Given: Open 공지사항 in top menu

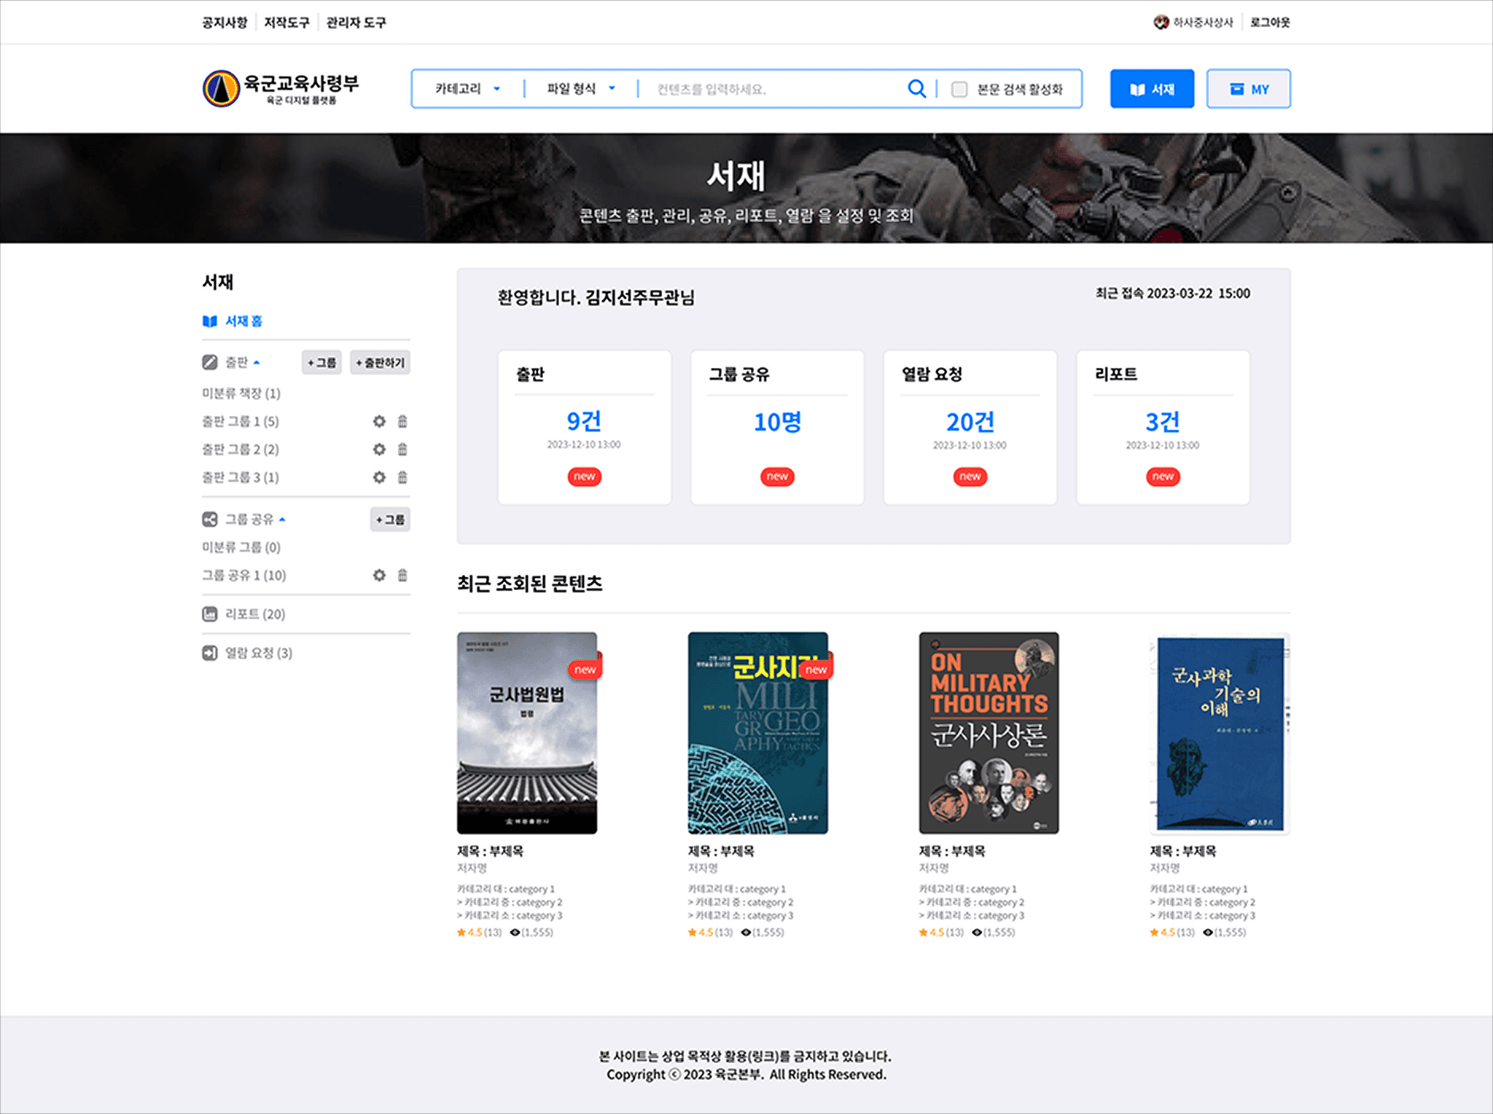Looking at the screenshot, I should tap(225, 23).
